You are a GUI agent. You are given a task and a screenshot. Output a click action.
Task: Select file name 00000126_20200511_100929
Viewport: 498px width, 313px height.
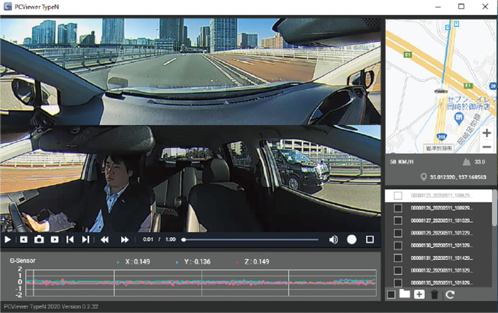441,208
